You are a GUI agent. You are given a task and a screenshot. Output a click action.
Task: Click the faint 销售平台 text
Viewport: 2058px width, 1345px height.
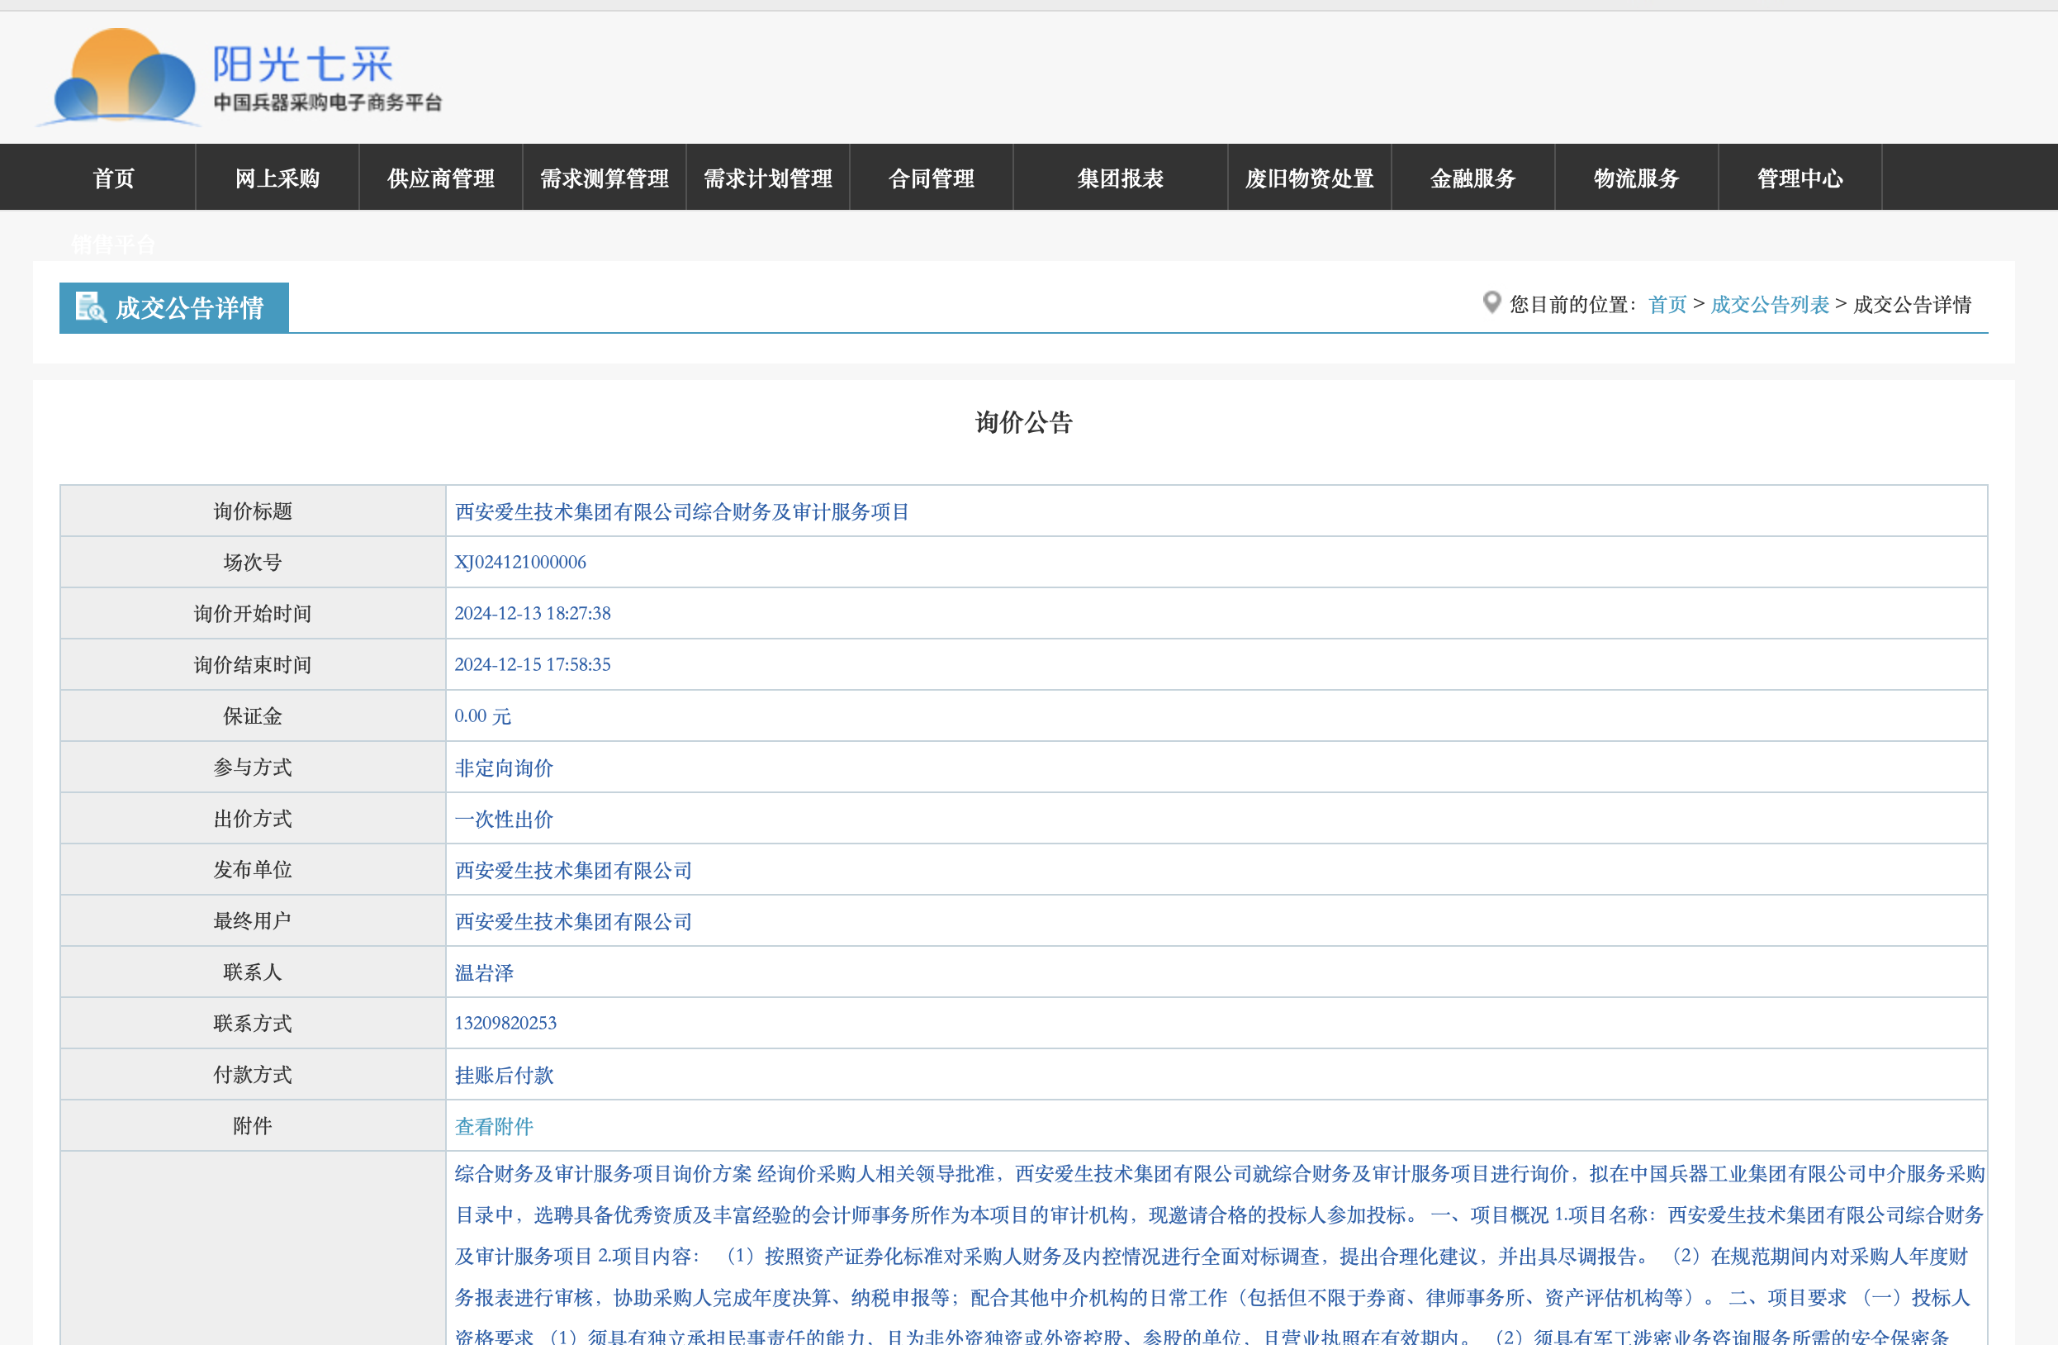113,245
